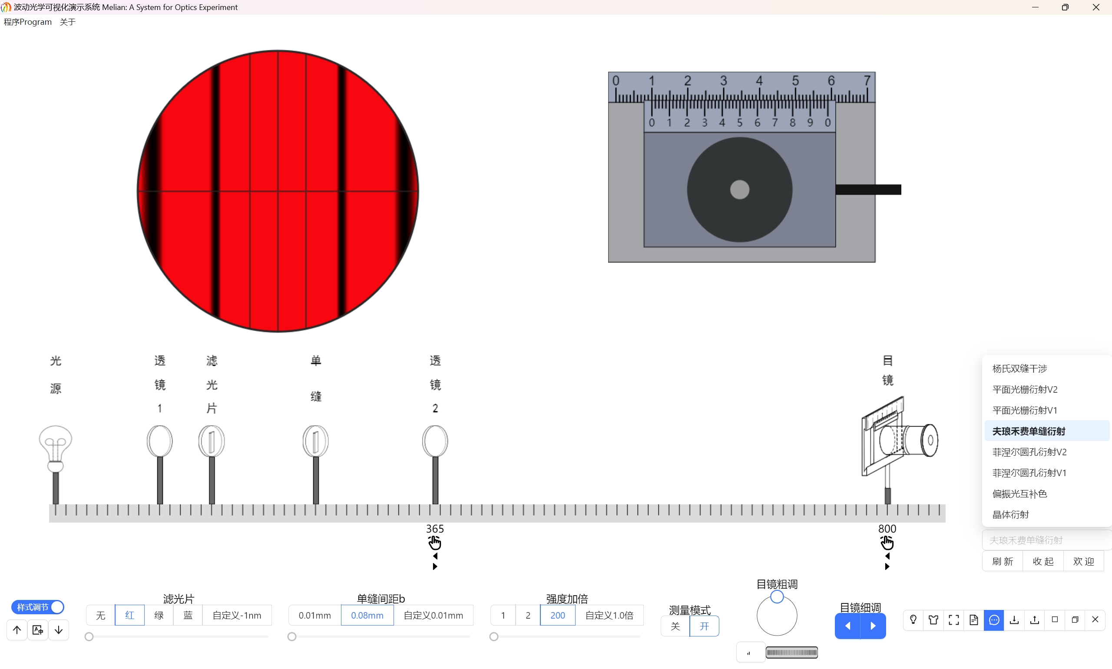Open the theme skin (t-shirt) icon
The height and width of the screenshot is (669, 1112).
(933, 619)
